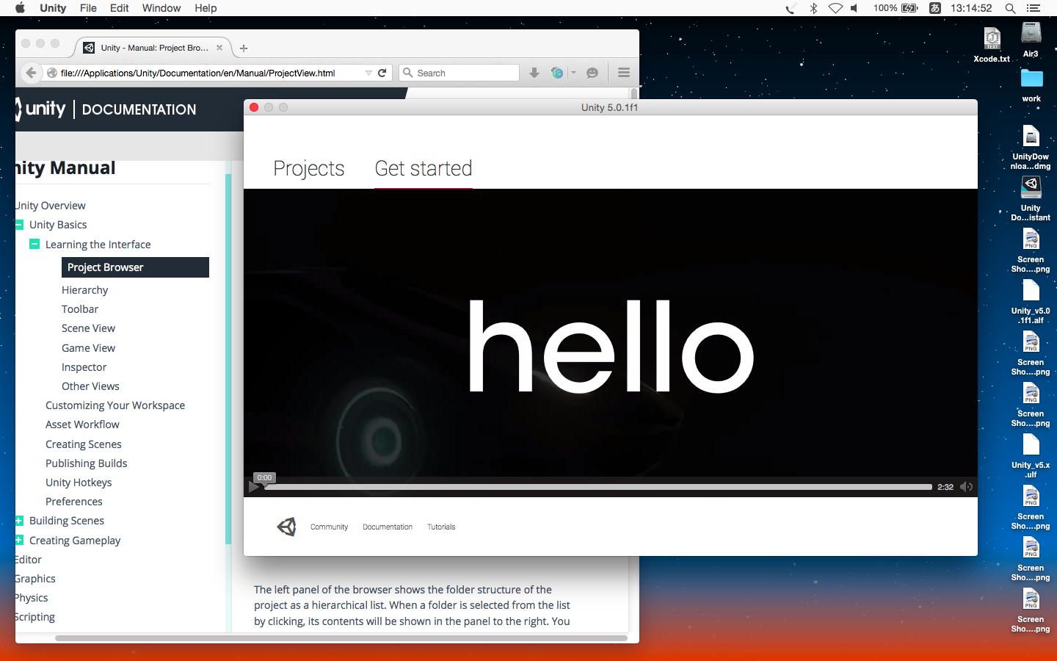Switch to the Get started tab
1057x661 pixels.
coord(424,168)
